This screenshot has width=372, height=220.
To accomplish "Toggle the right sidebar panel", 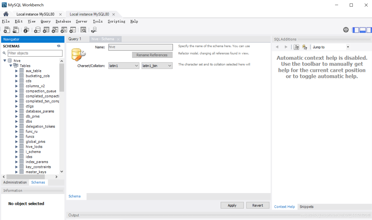I will pos(369,30).
